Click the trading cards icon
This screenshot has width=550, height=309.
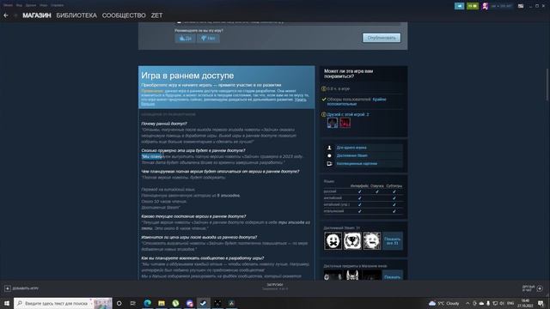[x=329, y=164]
